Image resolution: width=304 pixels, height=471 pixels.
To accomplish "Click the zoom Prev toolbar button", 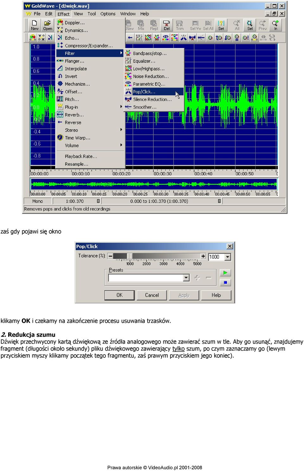I will 263,25.
